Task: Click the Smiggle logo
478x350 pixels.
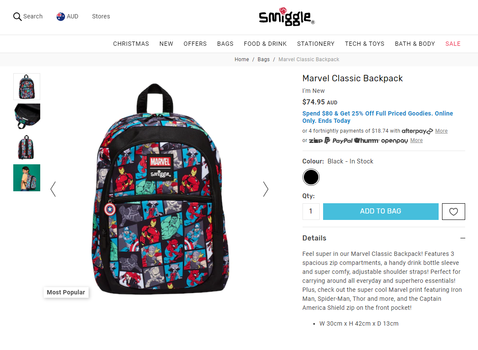Action: pyautogui.click(x=287, y=17)
